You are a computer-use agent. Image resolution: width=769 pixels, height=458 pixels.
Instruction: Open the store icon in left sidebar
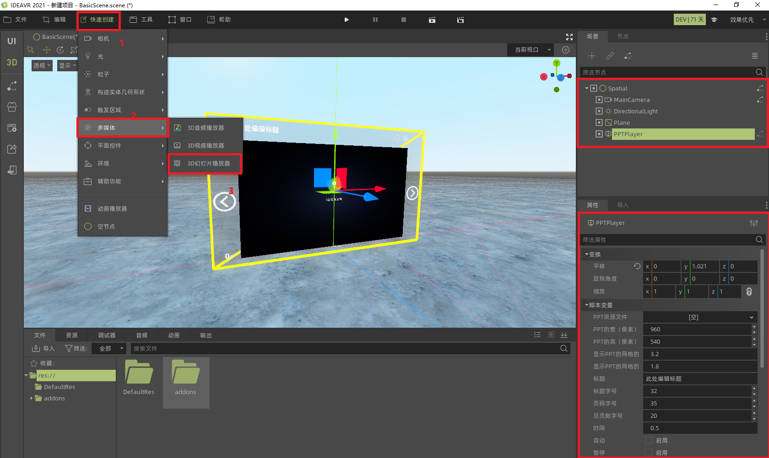12,107
